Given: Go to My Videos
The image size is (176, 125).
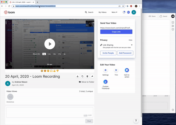Looking at the screenshot, I should (102, 12).
